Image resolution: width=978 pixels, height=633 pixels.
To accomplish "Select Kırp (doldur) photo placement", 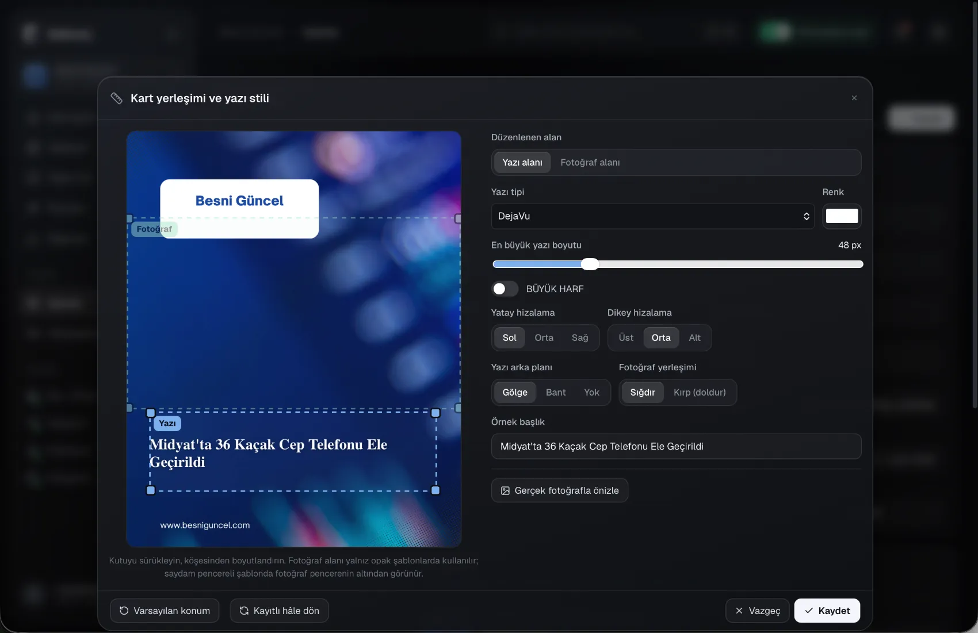I will coord(700,393).
